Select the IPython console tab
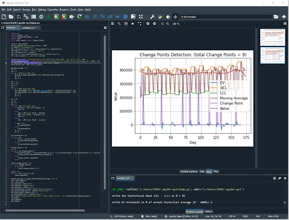 pyautogui.click(x=194, y=212)
